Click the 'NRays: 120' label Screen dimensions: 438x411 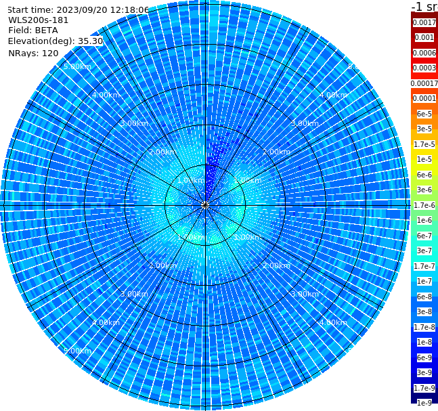(33, 53)
